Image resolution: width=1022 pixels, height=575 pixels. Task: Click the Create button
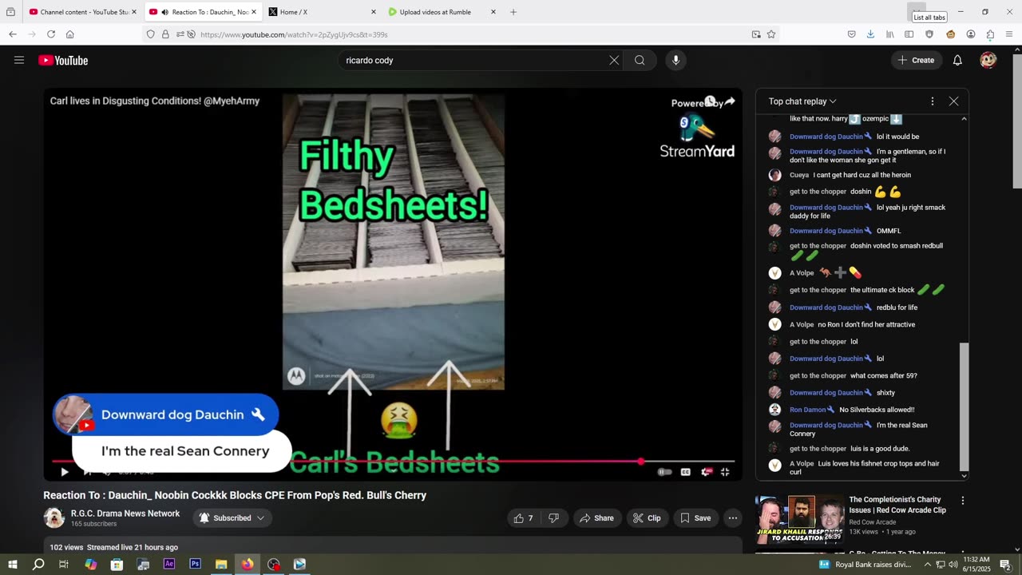917,60
